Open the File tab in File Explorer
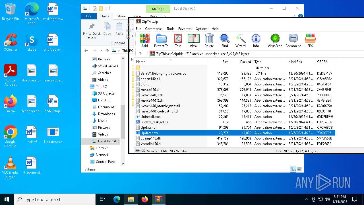Viewport: 364px width, 205px height. point(89,16)
